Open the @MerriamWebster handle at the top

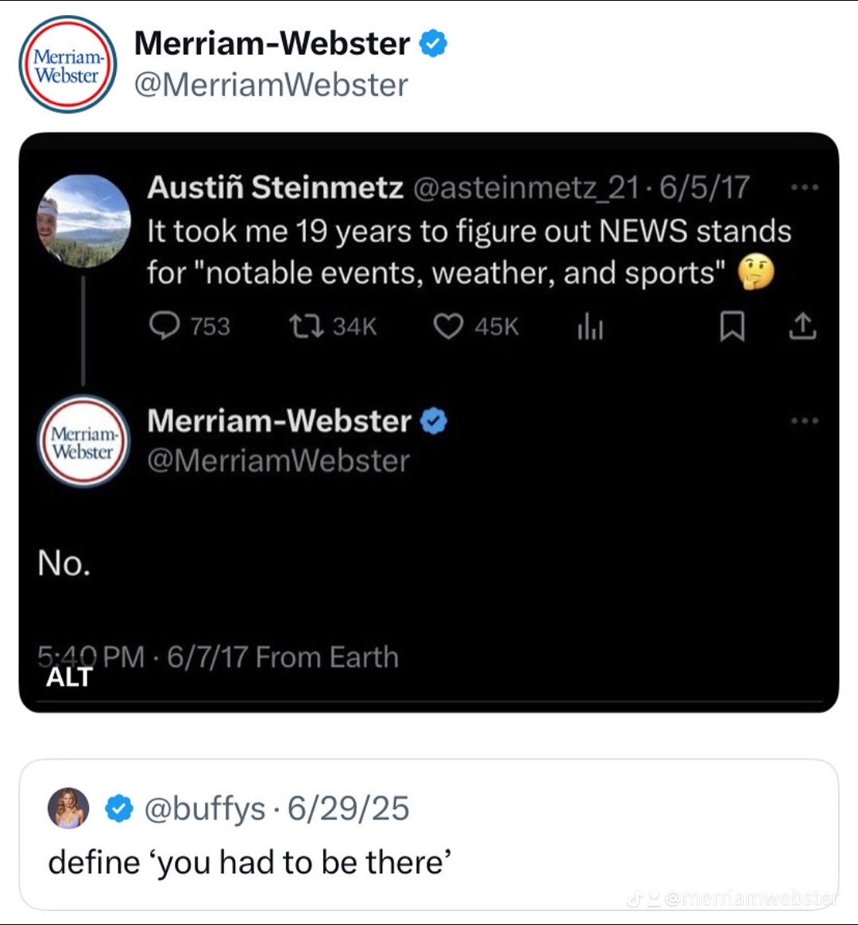(x=271, y=85)
